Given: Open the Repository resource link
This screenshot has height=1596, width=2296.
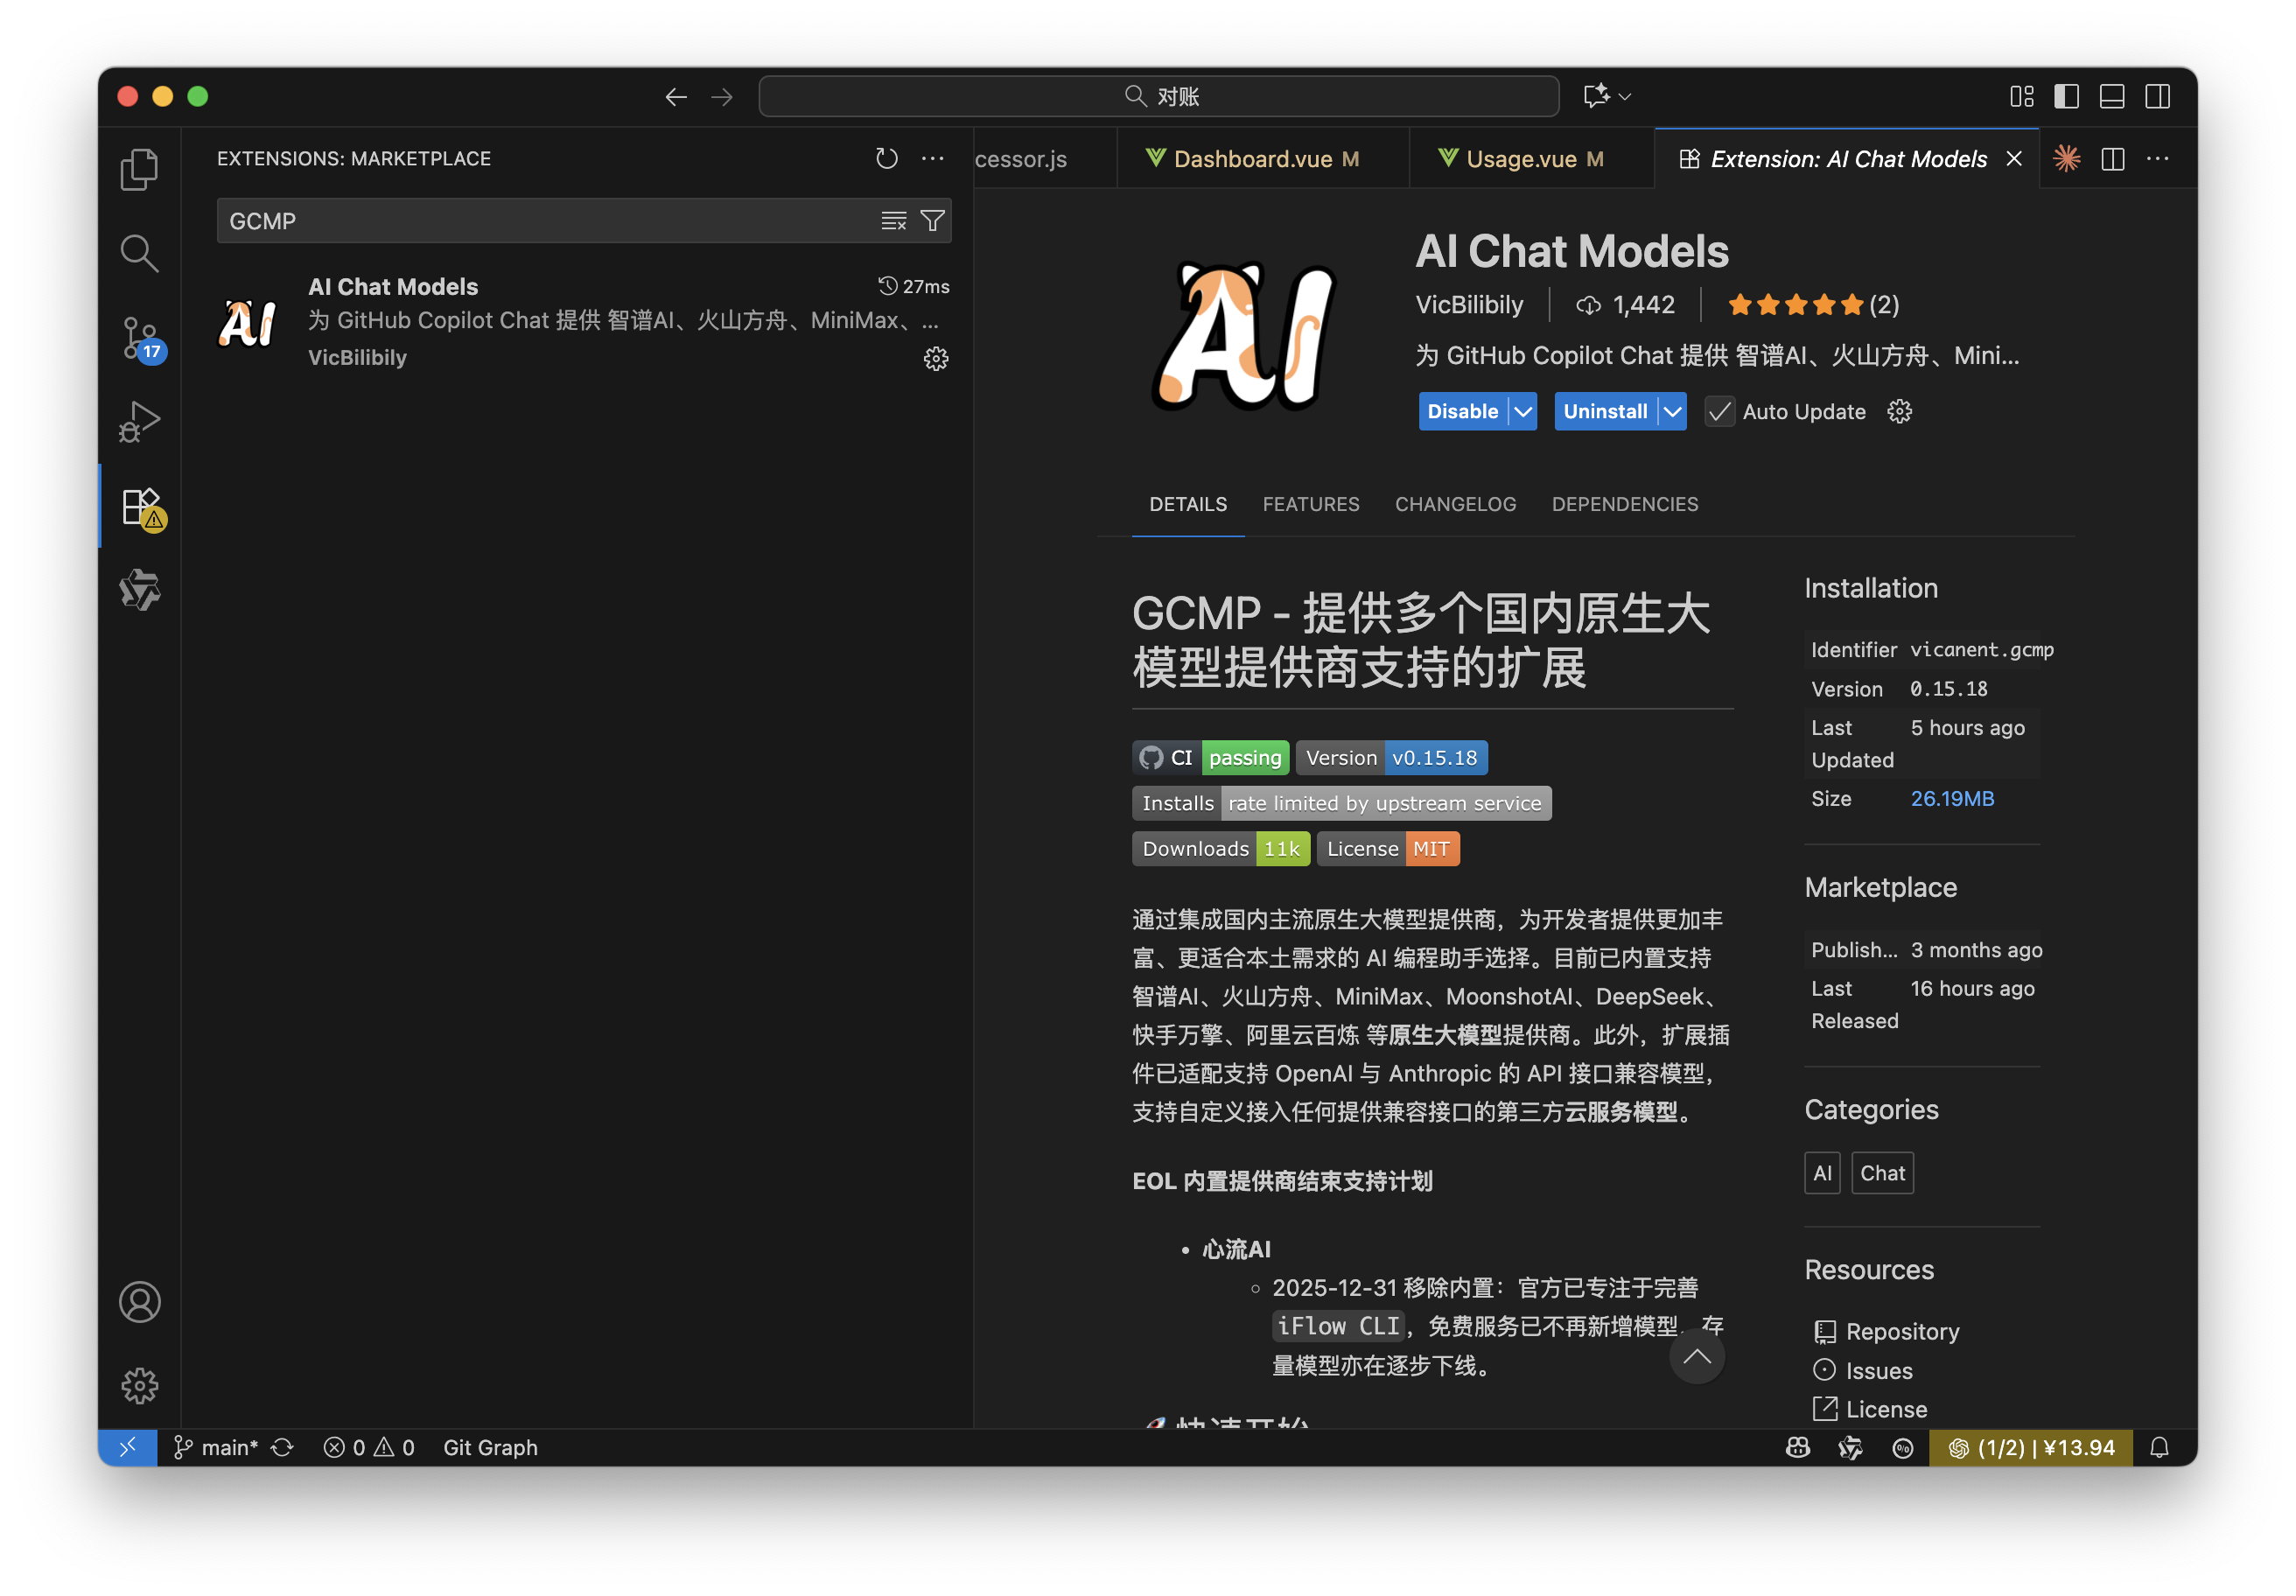Looking at the screenshot, I should pos(1901,1332).
